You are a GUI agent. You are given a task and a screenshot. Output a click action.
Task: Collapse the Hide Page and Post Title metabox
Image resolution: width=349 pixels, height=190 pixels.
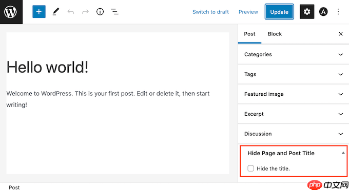(x=343, y=153)
